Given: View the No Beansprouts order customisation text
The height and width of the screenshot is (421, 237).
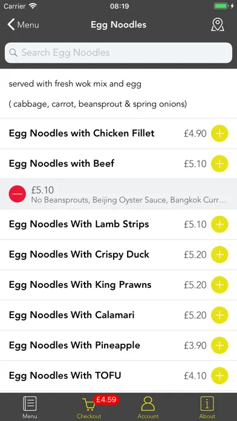Looking at the screenshot, I should [x=129, y=200].
